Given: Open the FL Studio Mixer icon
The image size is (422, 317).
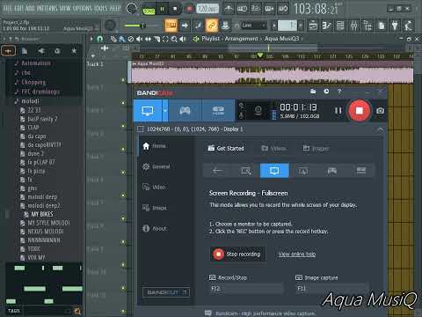Looking at the screenshot, I should [353, 26].
